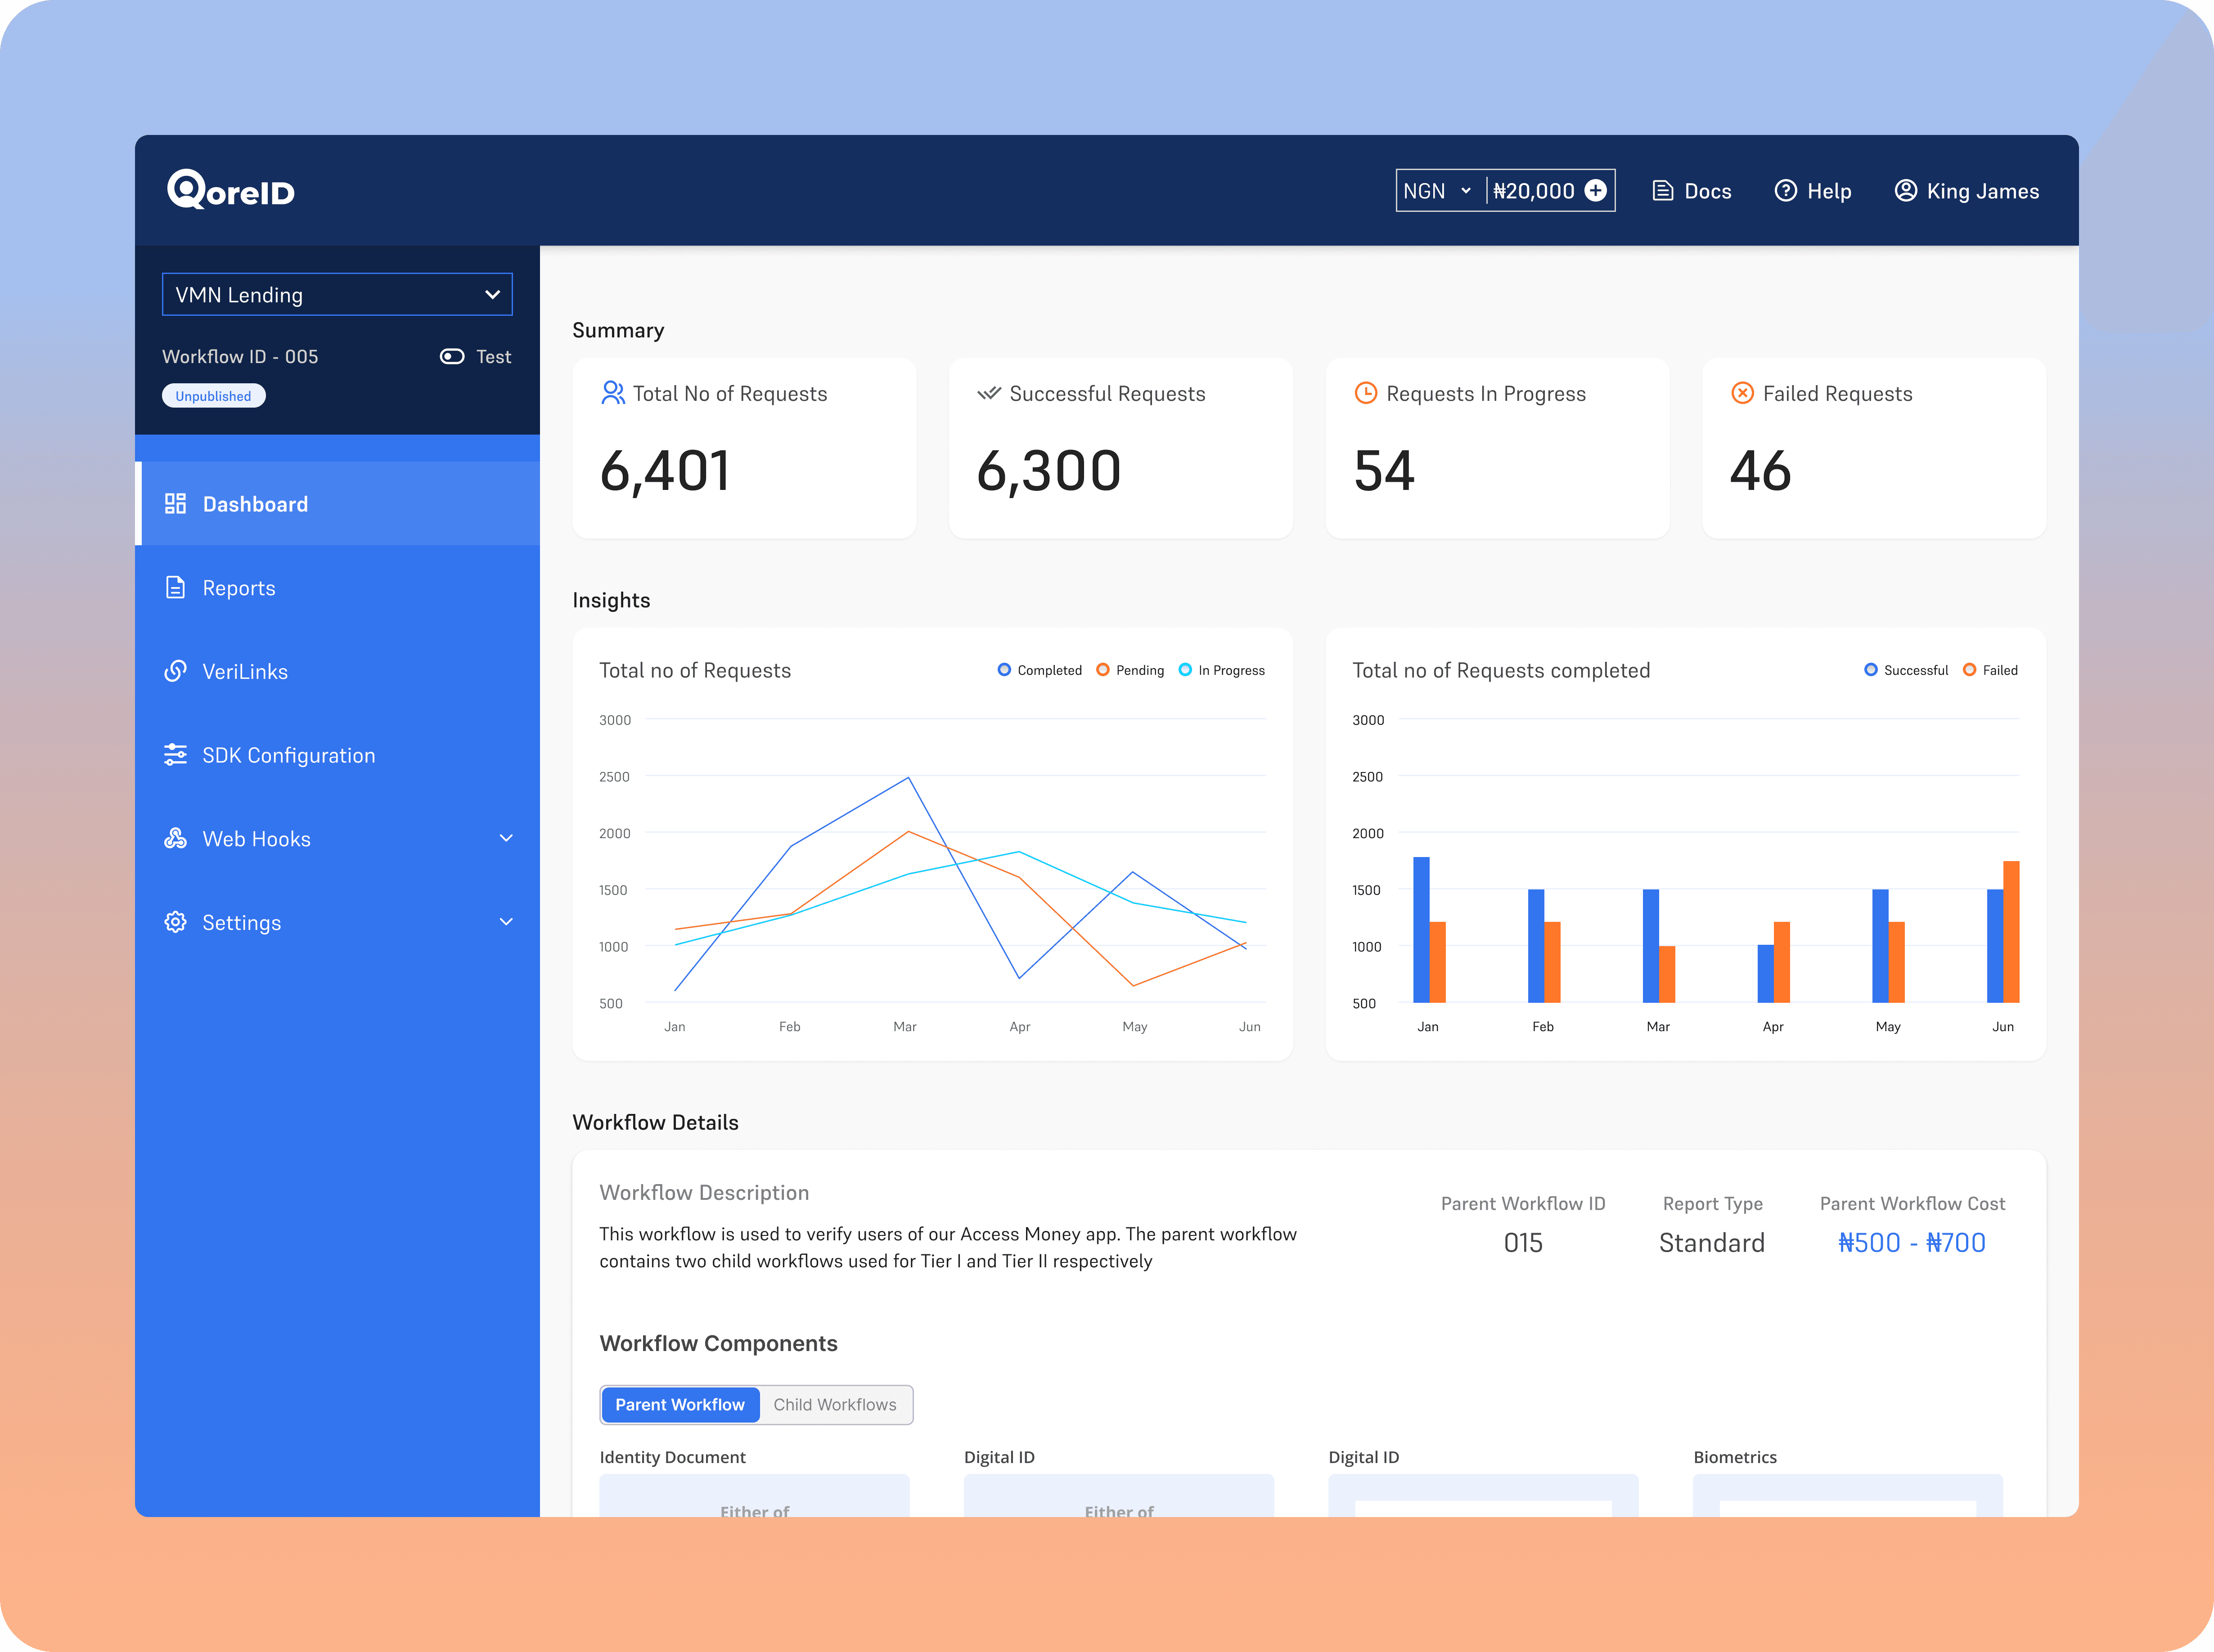Click the plus icon to add funds
The height and width of the screenshot is (1652, 2214).
1596,190
